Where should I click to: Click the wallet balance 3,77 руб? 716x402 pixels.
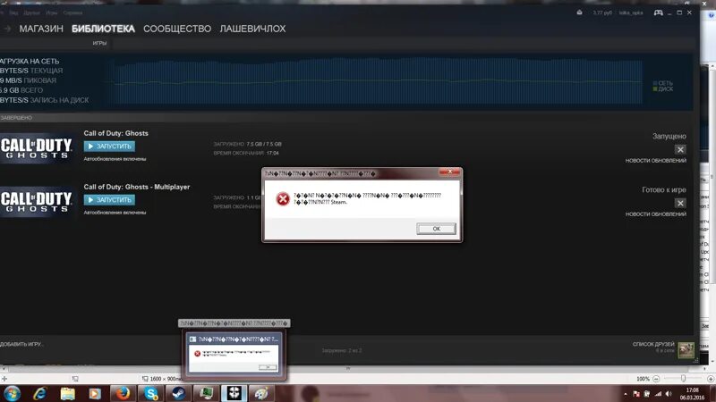point(602,13)
